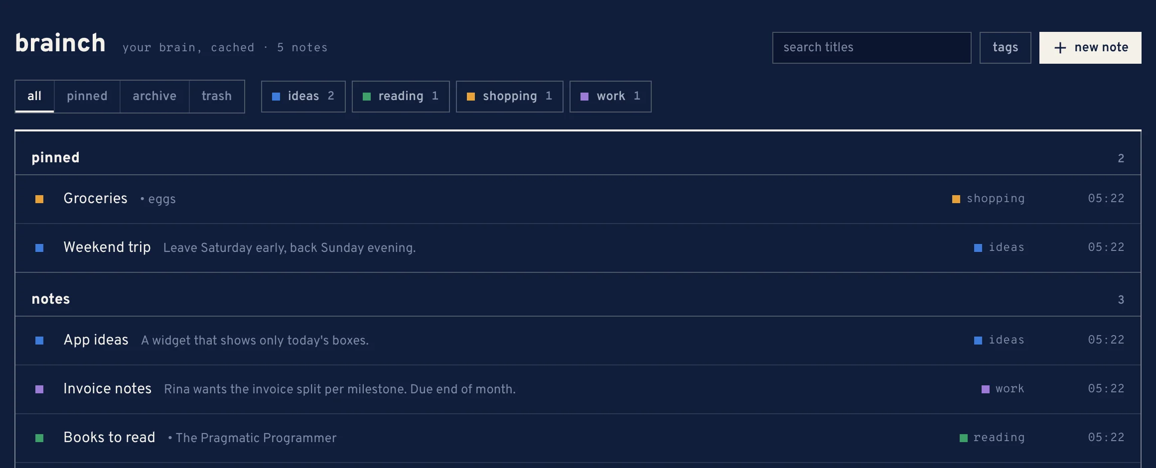1156x468 pixels.
Task: Open the Invoice notes note
Action: pyautogui.click(x=578, y=389)
